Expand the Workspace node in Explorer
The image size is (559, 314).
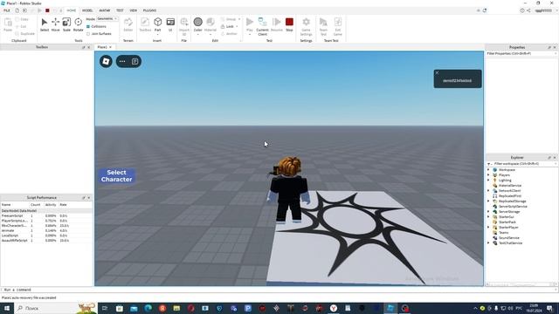coord(489,170)
